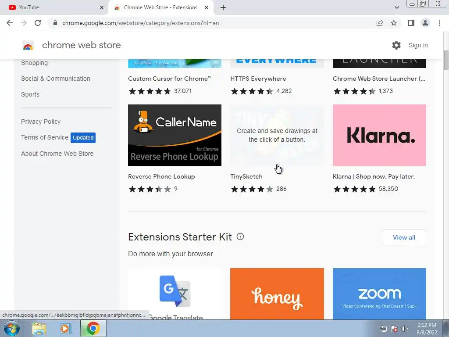Select the Chrome Web Store - Extensions tab
The width and height of the screenshot is (449, 337).
point(160,7)
